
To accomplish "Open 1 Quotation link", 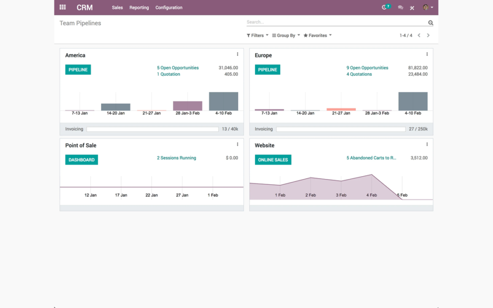I will 169,74.
